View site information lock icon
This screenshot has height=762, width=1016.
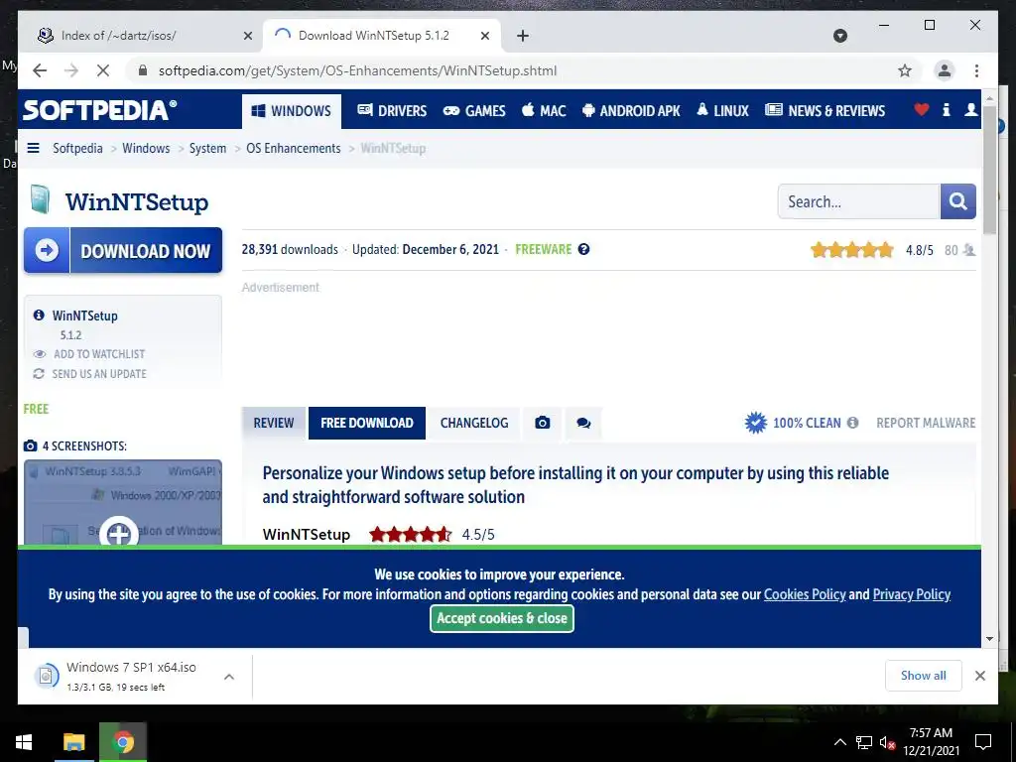pyautogui.click(x=143, y=70)
